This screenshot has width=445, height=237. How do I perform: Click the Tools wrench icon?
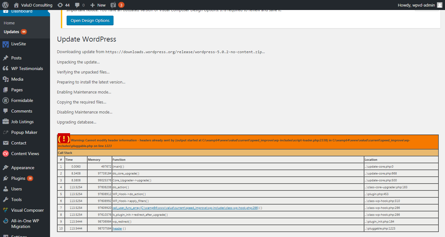5,199
